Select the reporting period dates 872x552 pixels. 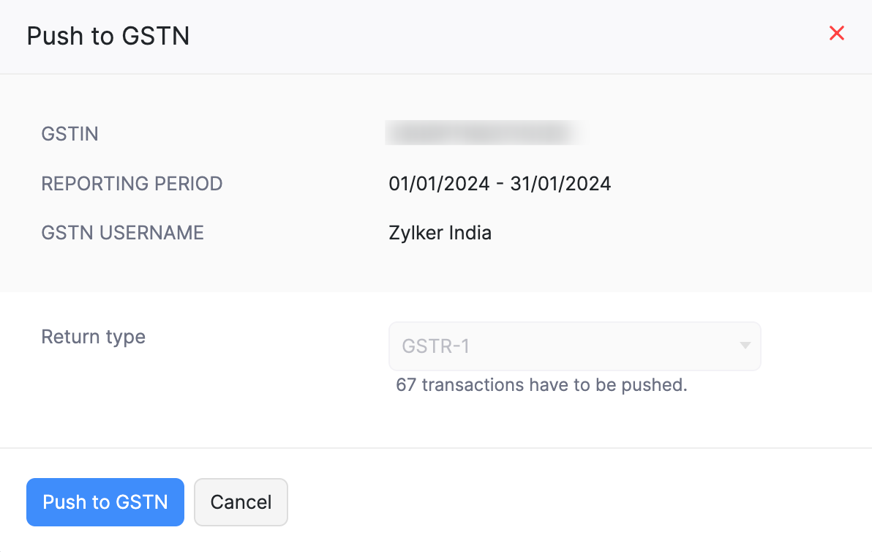click(x=500, y=183)
